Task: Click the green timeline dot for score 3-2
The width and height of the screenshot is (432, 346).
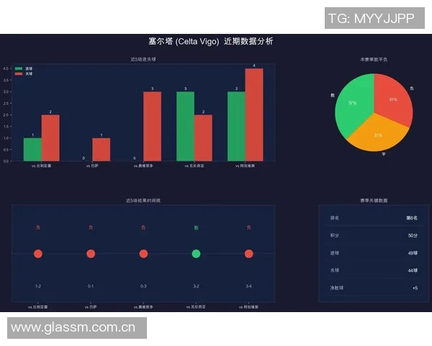Action: click(196, 254)
